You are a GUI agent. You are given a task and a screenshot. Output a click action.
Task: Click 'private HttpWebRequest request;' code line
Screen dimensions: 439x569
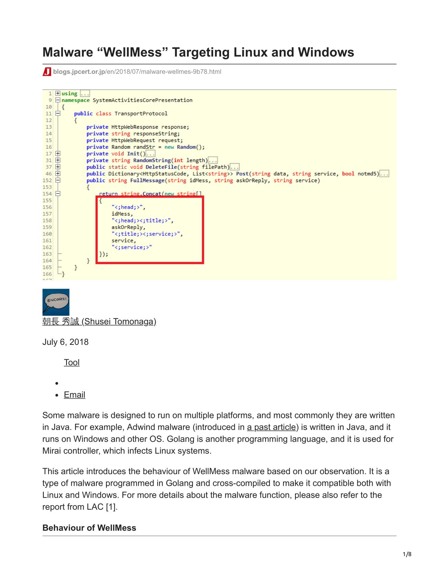click(x=135, y=140)
